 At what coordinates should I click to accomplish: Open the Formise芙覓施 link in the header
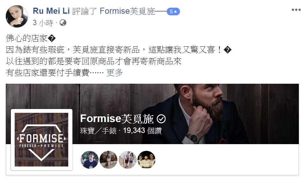click(x=127, y=11)
